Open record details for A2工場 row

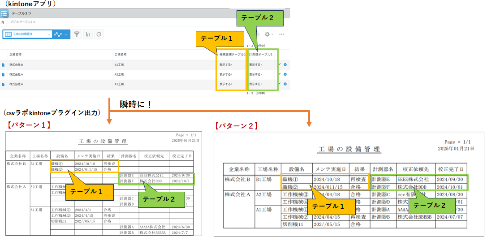tap(4, 74)
